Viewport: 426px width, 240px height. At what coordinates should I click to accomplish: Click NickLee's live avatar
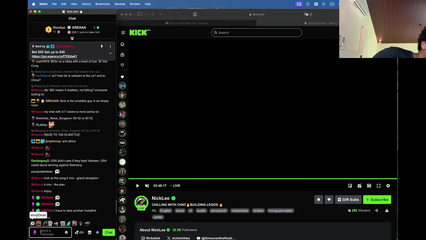pyautogui.click(x=141, y=203)
